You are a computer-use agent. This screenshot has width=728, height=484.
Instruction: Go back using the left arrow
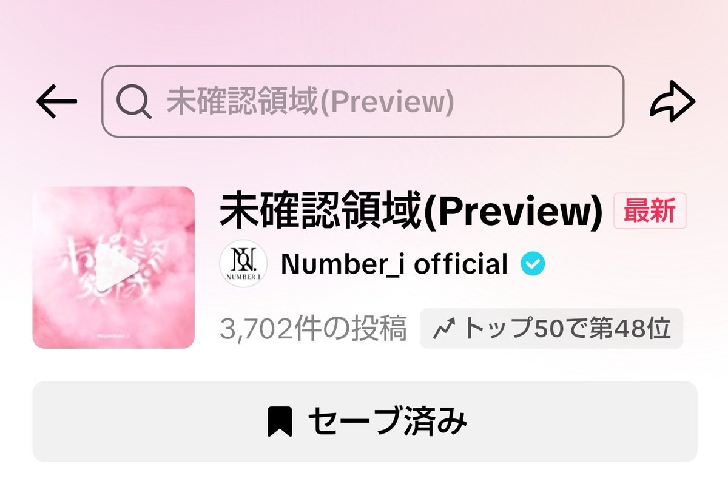56,101
